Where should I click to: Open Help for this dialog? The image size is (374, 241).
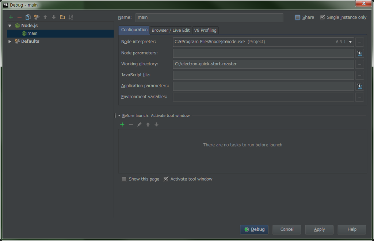click(x=352, y=229)
